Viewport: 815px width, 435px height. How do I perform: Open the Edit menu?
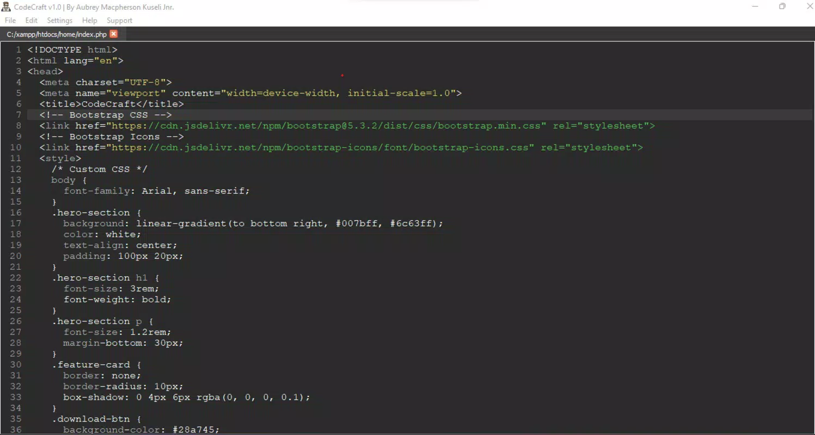(32, 20)
